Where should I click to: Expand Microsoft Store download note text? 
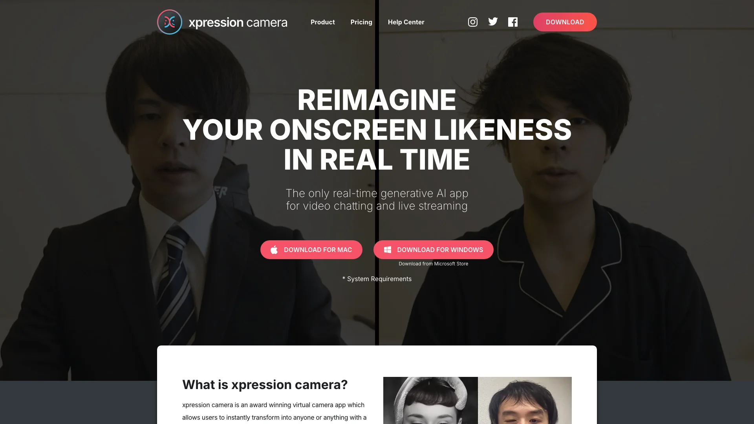(x=434, y=264)
